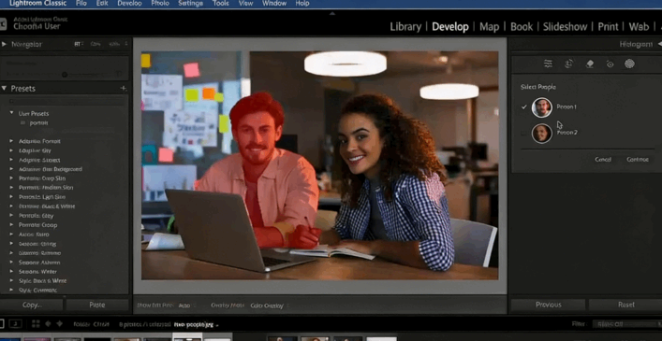
Task: Collapse the Presets panel triangle
Action: click(5, 89)
